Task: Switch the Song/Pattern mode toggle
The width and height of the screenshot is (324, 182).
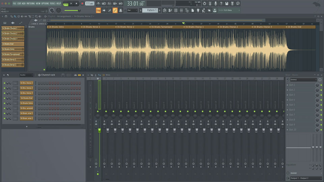Action: tap(66, 4)
